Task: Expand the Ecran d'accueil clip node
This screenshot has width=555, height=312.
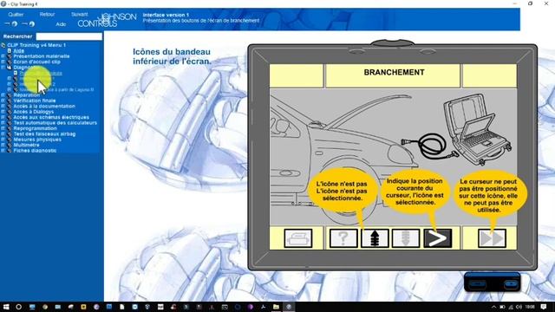Action: point(3,62)
